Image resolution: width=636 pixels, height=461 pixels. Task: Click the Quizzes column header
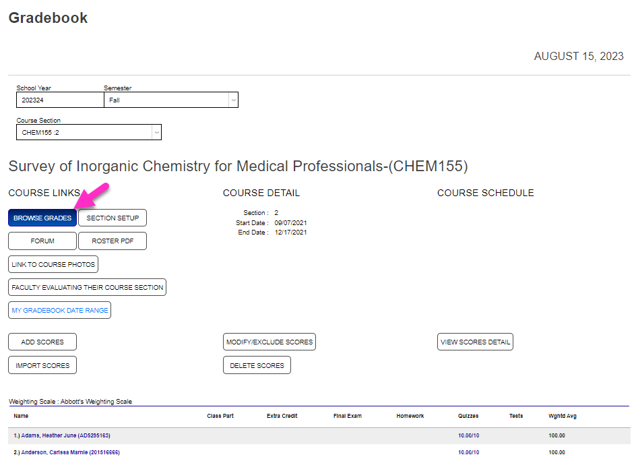[x=468, y=416]
